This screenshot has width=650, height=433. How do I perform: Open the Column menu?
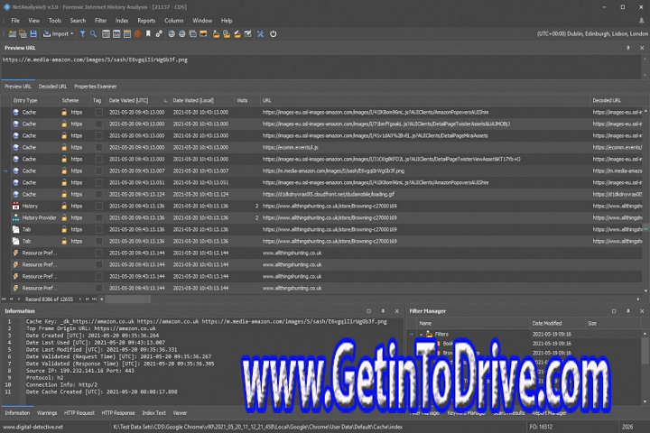point(173,21)
